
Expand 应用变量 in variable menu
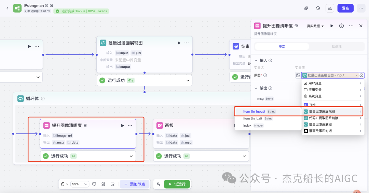click(332, 90)
